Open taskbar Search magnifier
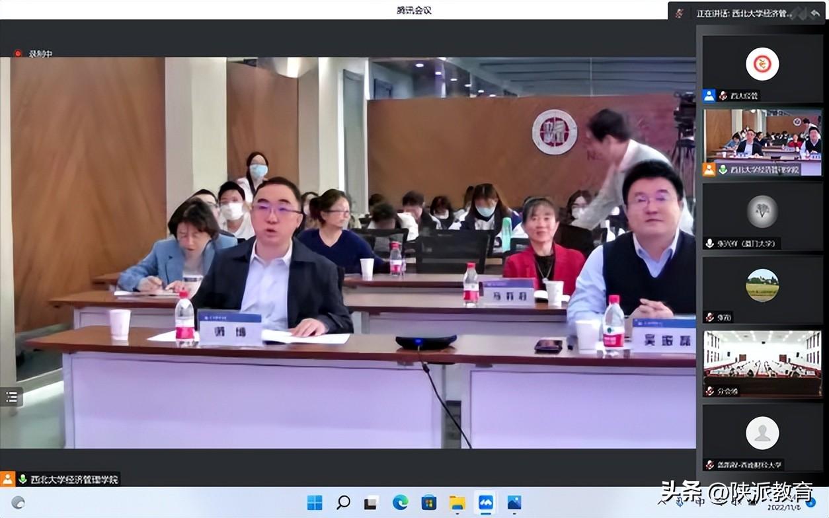Screen dimensions: 829x518 (343, 503)
